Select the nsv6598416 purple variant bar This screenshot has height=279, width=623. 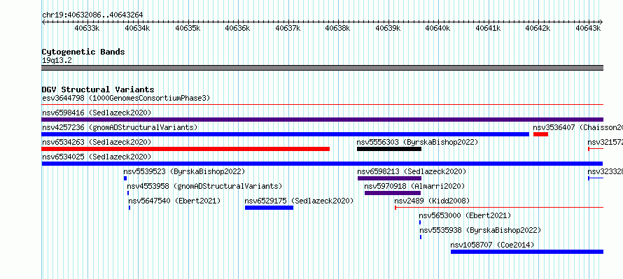click(x=322, y=120)
